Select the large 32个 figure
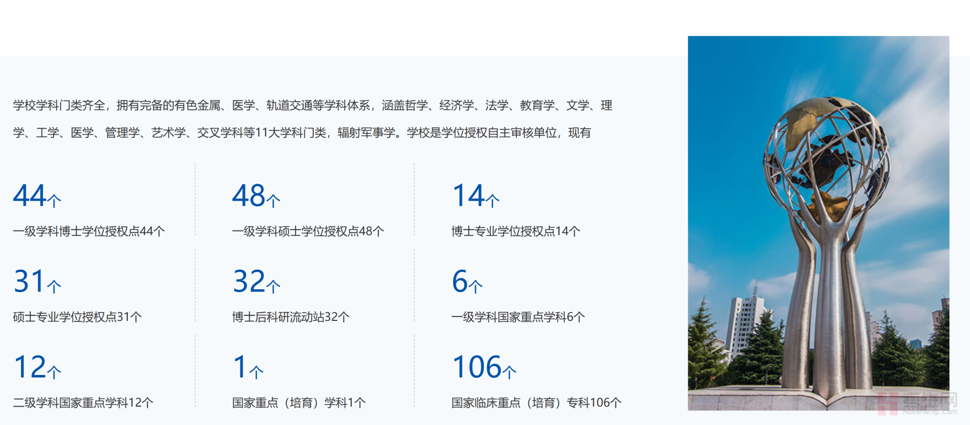The image size is (970, 425). point(256,282)
